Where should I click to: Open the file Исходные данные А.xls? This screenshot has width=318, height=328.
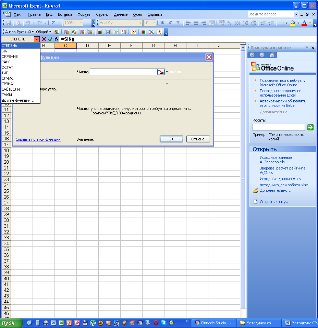click(x=280, y=179)
